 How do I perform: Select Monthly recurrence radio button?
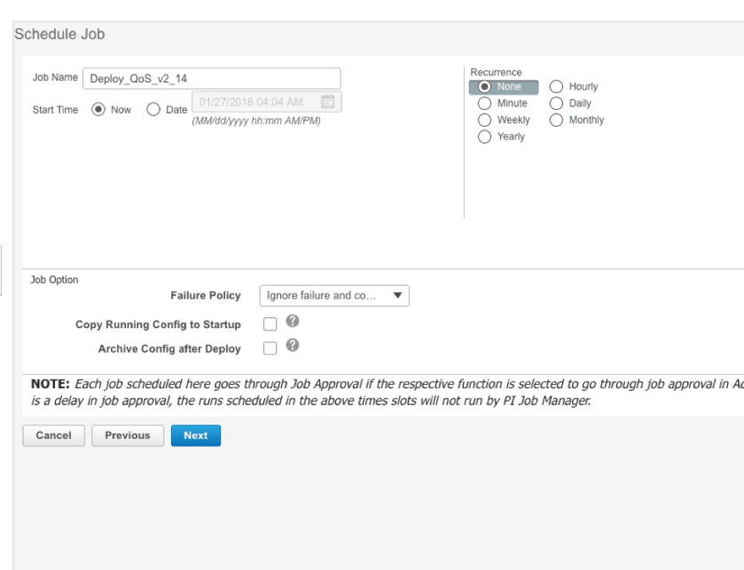(x=557, y=120)
